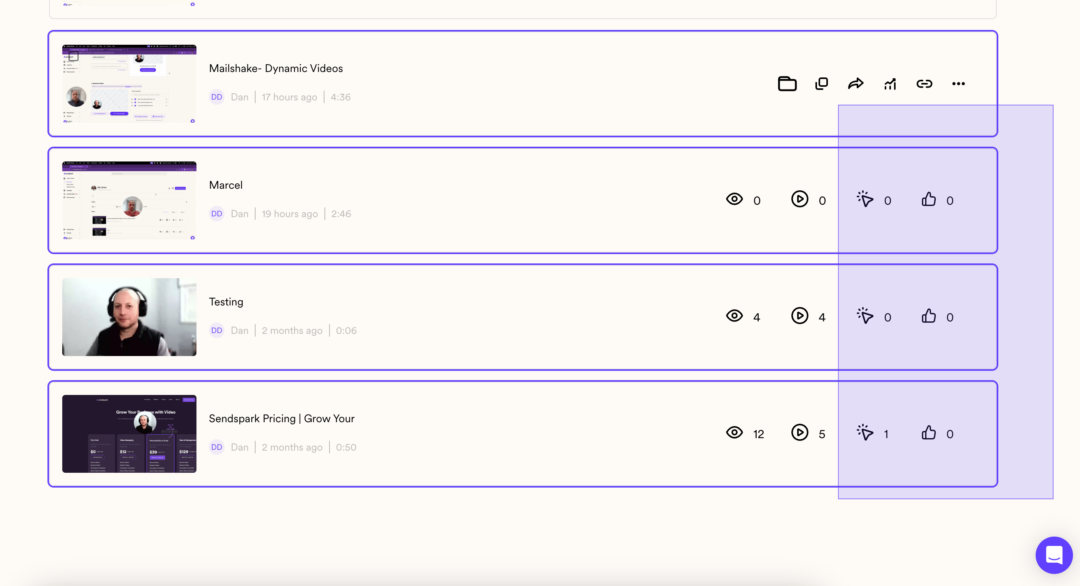The height and width of the screenshot is (586, 1080).
Task: Open the Marcel video thumbnail
Action: [129, 200]
